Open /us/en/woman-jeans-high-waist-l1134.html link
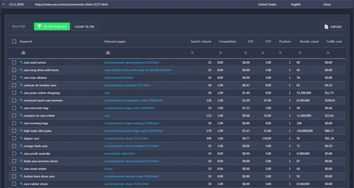Image resolution: width=354 pixels, height=188 pixels. coord(133,131)
